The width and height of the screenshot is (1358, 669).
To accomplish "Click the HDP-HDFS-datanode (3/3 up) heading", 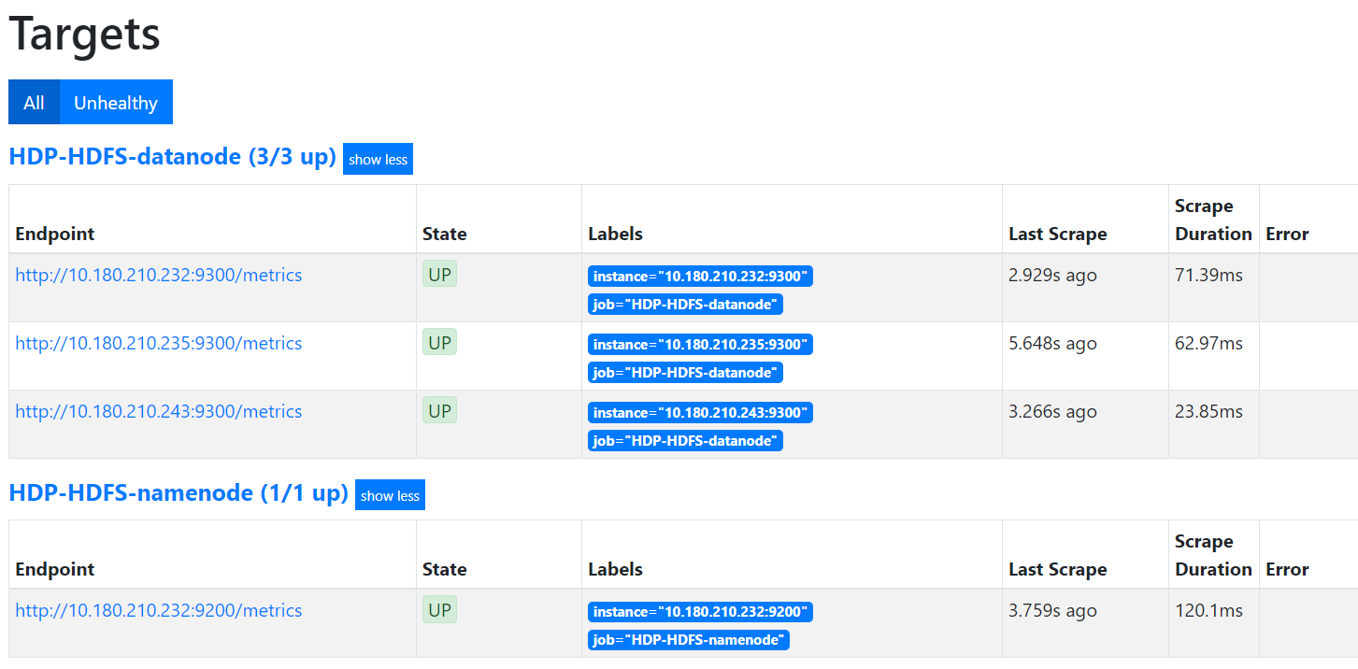I will (x=172, y=157).
